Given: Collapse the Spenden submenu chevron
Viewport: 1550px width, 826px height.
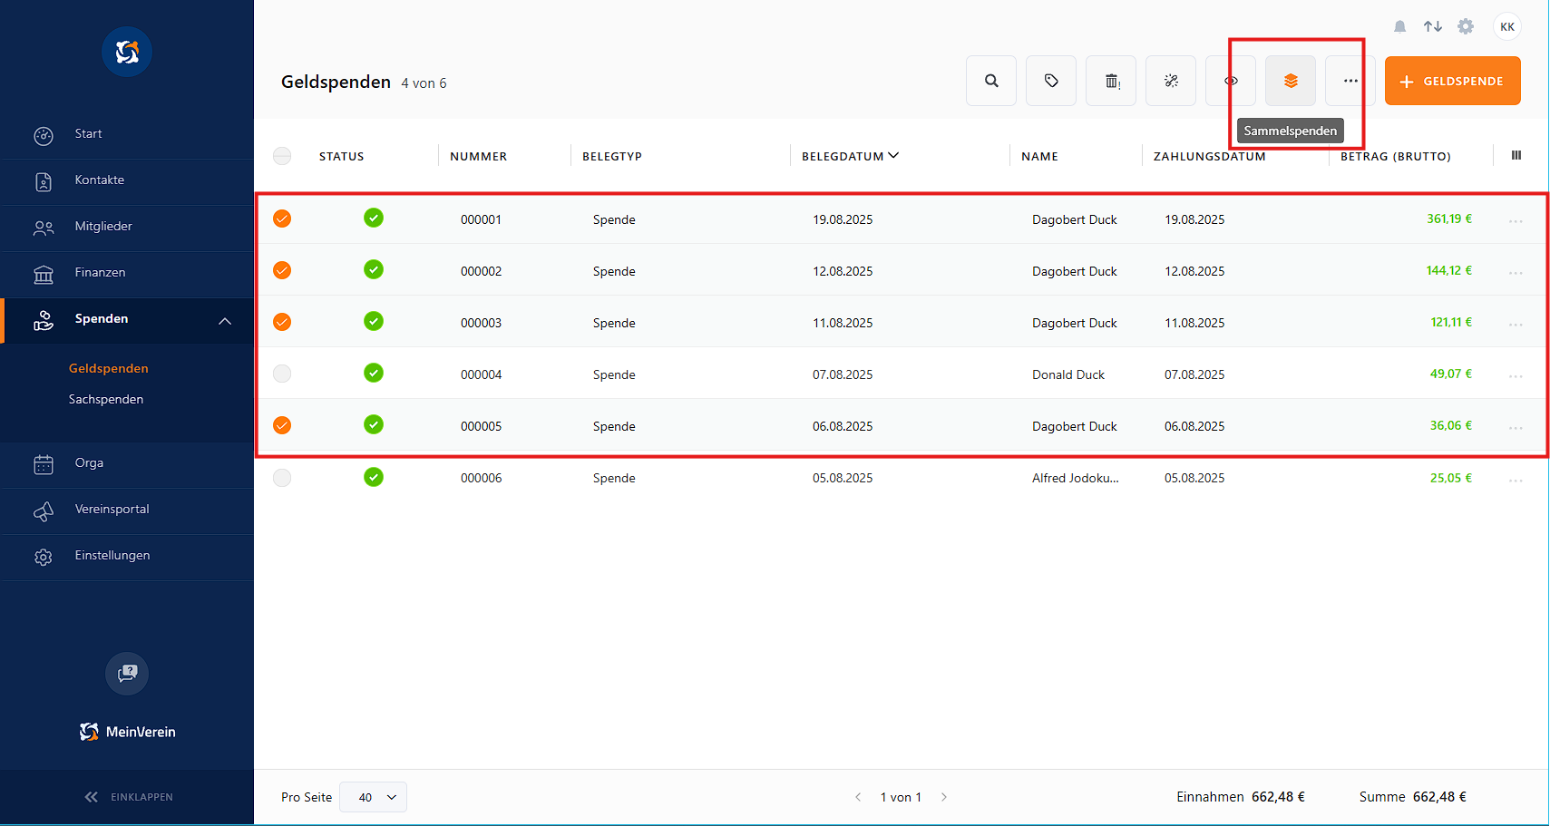Looking at the screenshot, I should [x=225, y=321].
